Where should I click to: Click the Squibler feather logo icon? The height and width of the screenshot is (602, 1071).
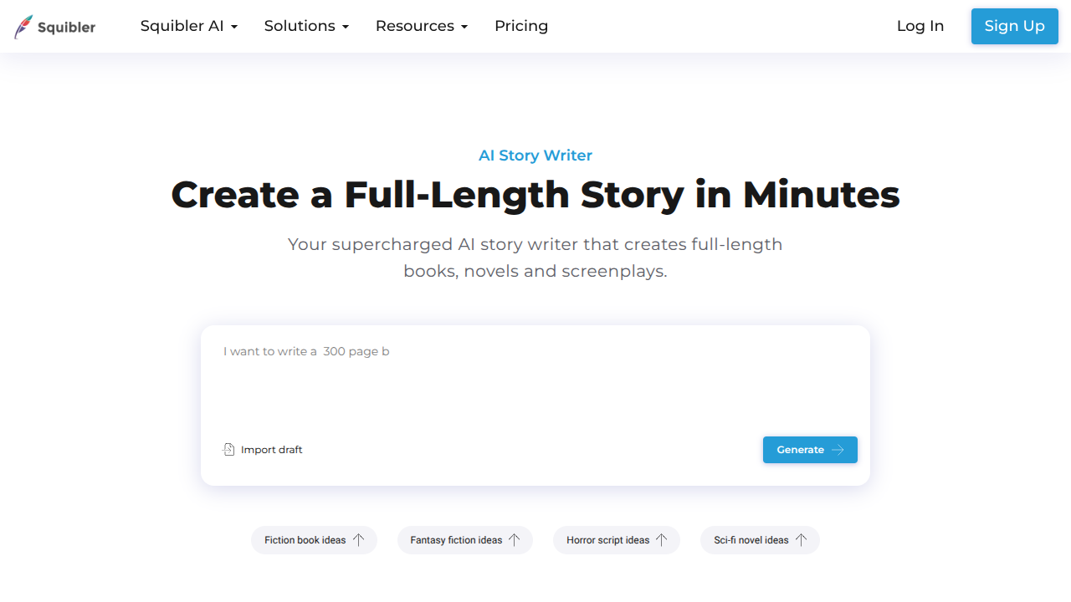(23, 26)
